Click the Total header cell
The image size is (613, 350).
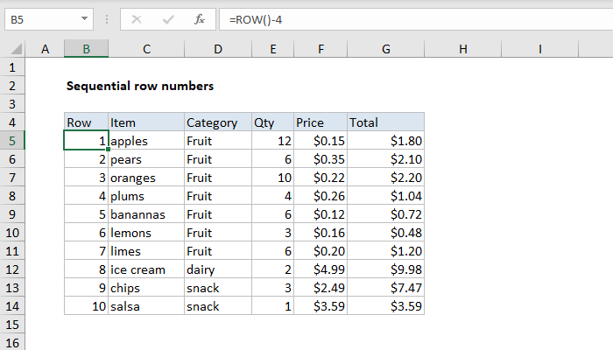386,122
